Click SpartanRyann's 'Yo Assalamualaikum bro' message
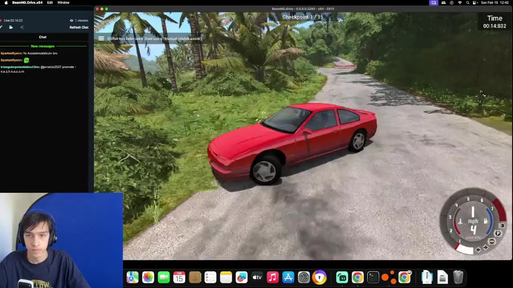The height and width of the screenshot is (288, 513). click(40, 53)
